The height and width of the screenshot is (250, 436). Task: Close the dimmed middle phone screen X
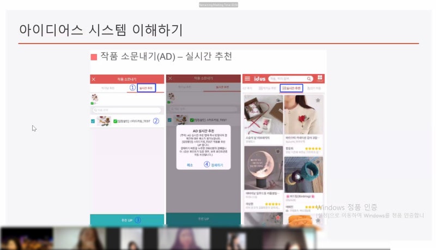point(170,78)
